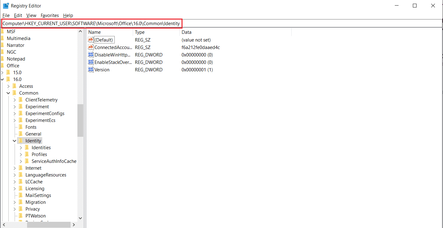
Task: Collapse the Common key node
Action: pos(8,93)
